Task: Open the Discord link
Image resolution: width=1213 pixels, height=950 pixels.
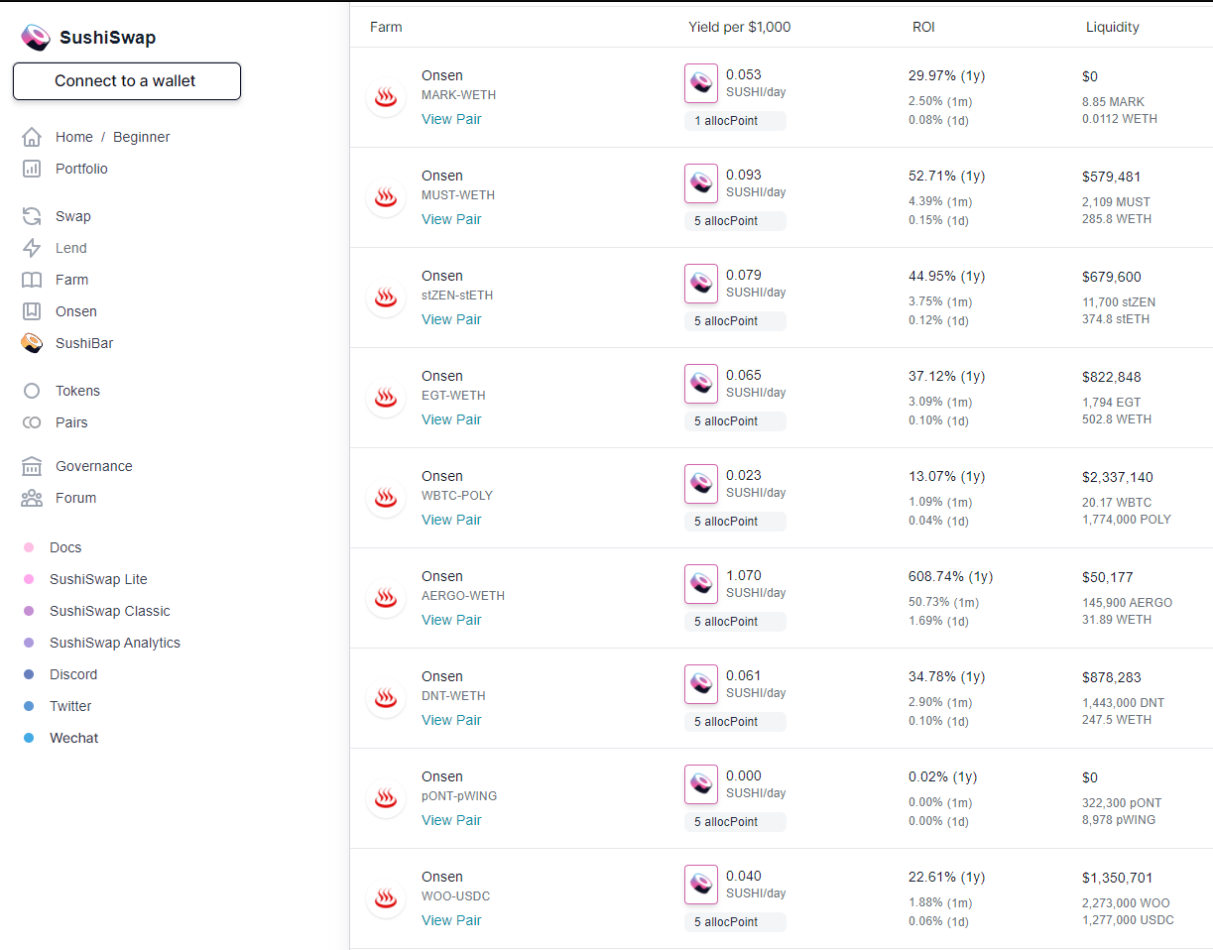Action: [x=73, y=674]
